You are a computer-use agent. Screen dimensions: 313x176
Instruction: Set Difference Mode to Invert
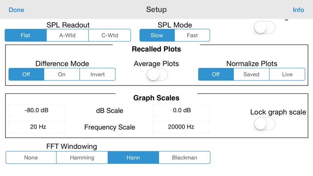click(97, 74)
